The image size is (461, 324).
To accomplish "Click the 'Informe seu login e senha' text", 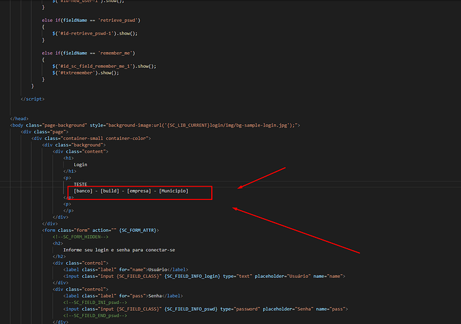I will click(119, 250).
